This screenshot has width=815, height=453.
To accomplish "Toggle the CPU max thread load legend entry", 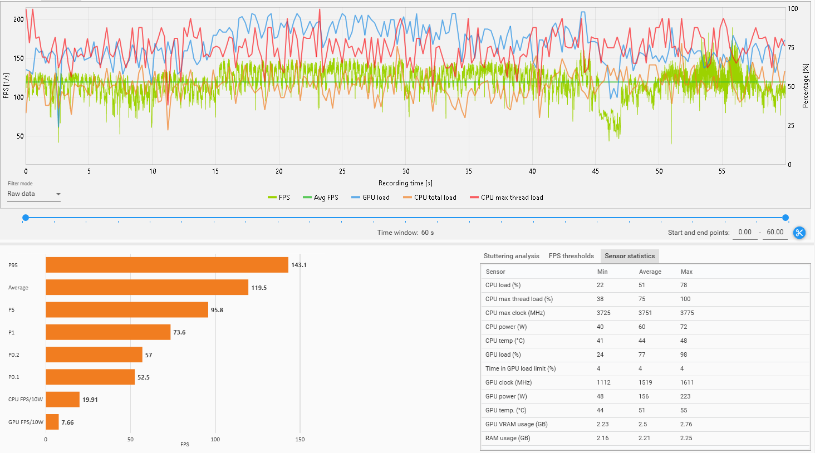I will pyautogui.click(x=507, y=198).
